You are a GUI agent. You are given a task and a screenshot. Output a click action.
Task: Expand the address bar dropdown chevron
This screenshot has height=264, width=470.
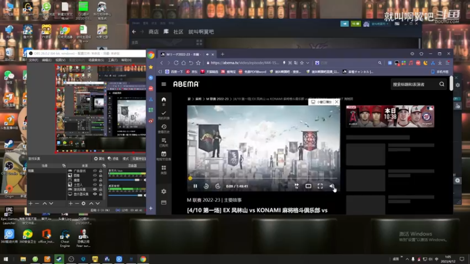[307, 63]
